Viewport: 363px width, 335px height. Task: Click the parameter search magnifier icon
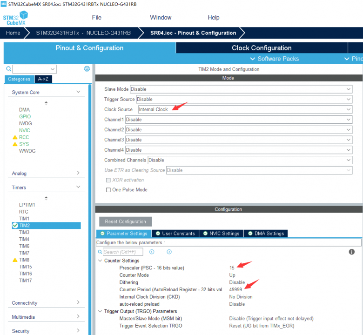100,252
